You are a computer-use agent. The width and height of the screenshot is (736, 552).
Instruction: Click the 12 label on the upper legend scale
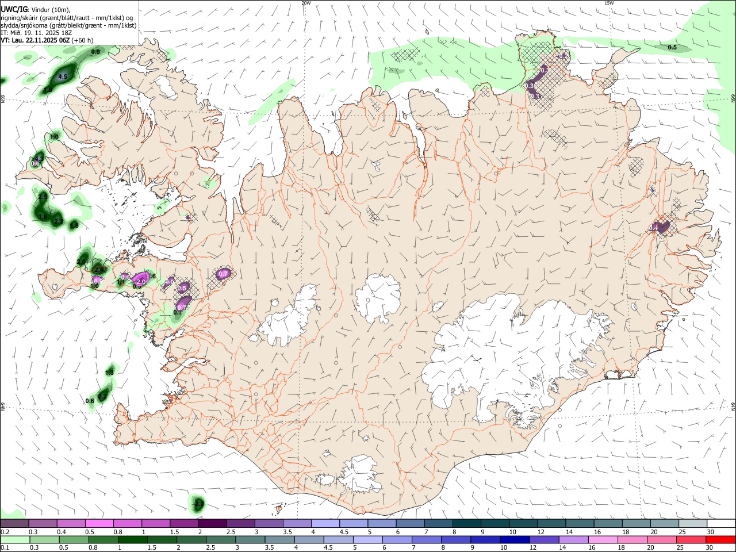(x=540, y=532)
